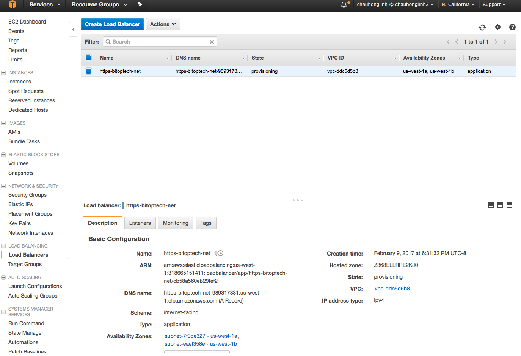Click the edit name icon beside https-bitoptech-net

click(219, 253)
